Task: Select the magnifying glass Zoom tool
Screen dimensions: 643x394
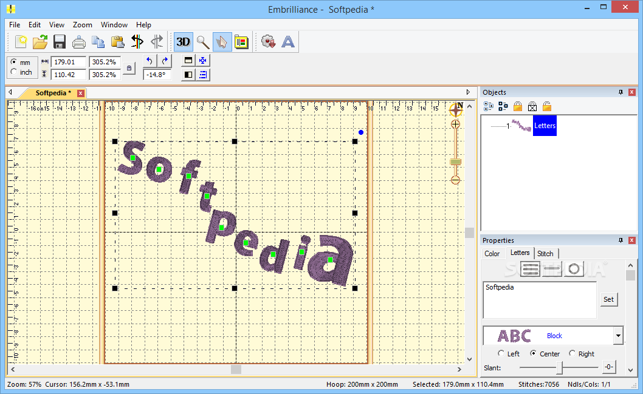Action: (202, 42)
